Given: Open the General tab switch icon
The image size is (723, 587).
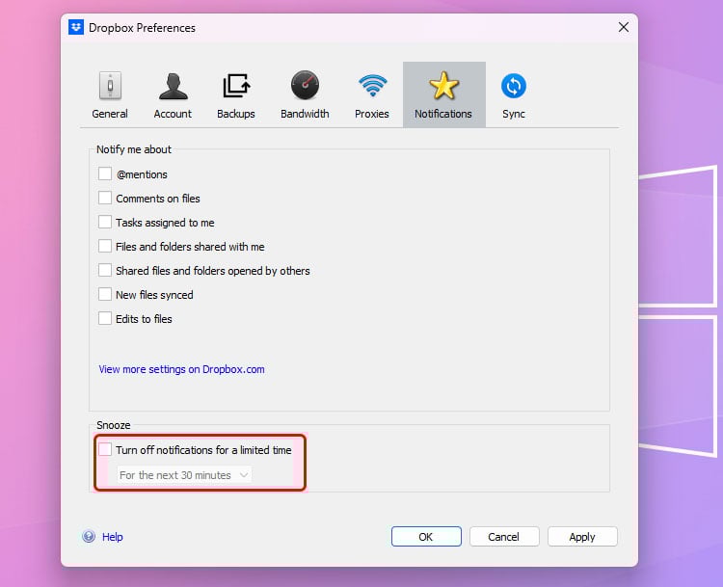Looking at the screenshot, I should (x=110, y=86).
